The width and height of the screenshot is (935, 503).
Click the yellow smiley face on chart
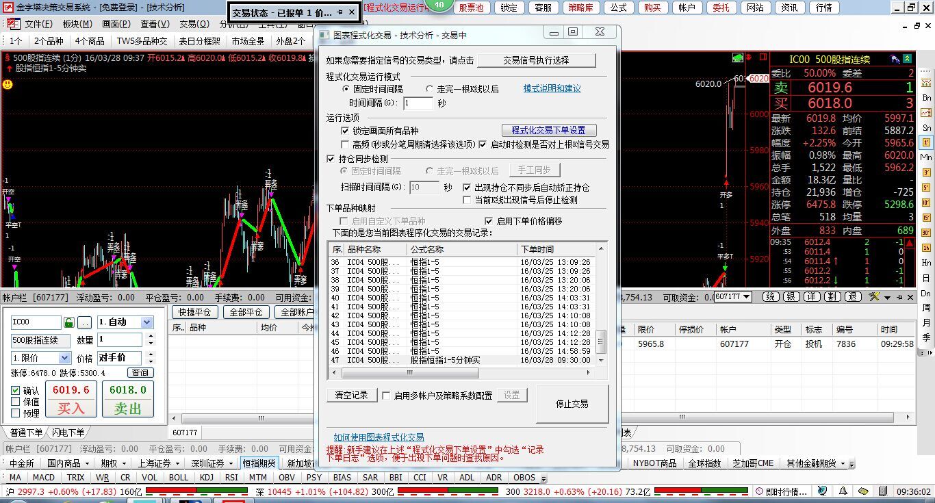pyautogui.click(x=8, y=85)
